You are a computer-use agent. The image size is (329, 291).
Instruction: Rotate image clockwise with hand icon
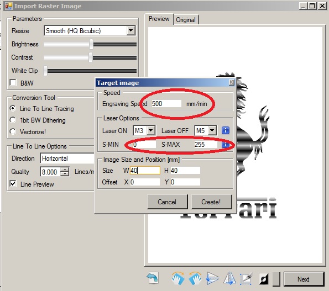click(178, 278)
